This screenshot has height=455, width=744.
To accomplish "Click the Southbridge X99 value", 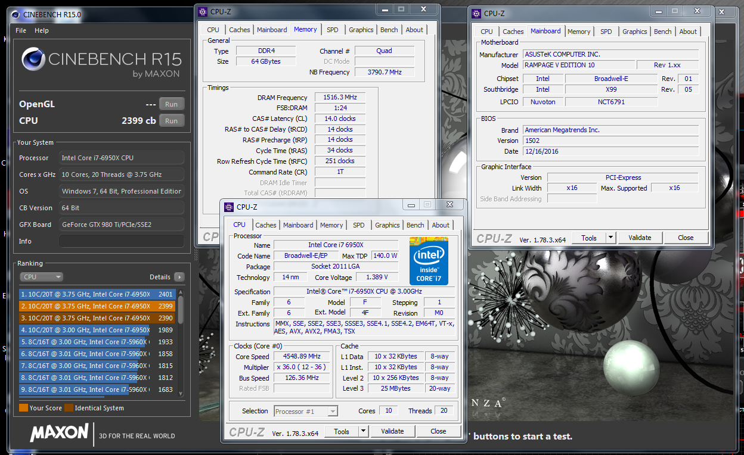I will pyautogui.click(x=611, y=89).
